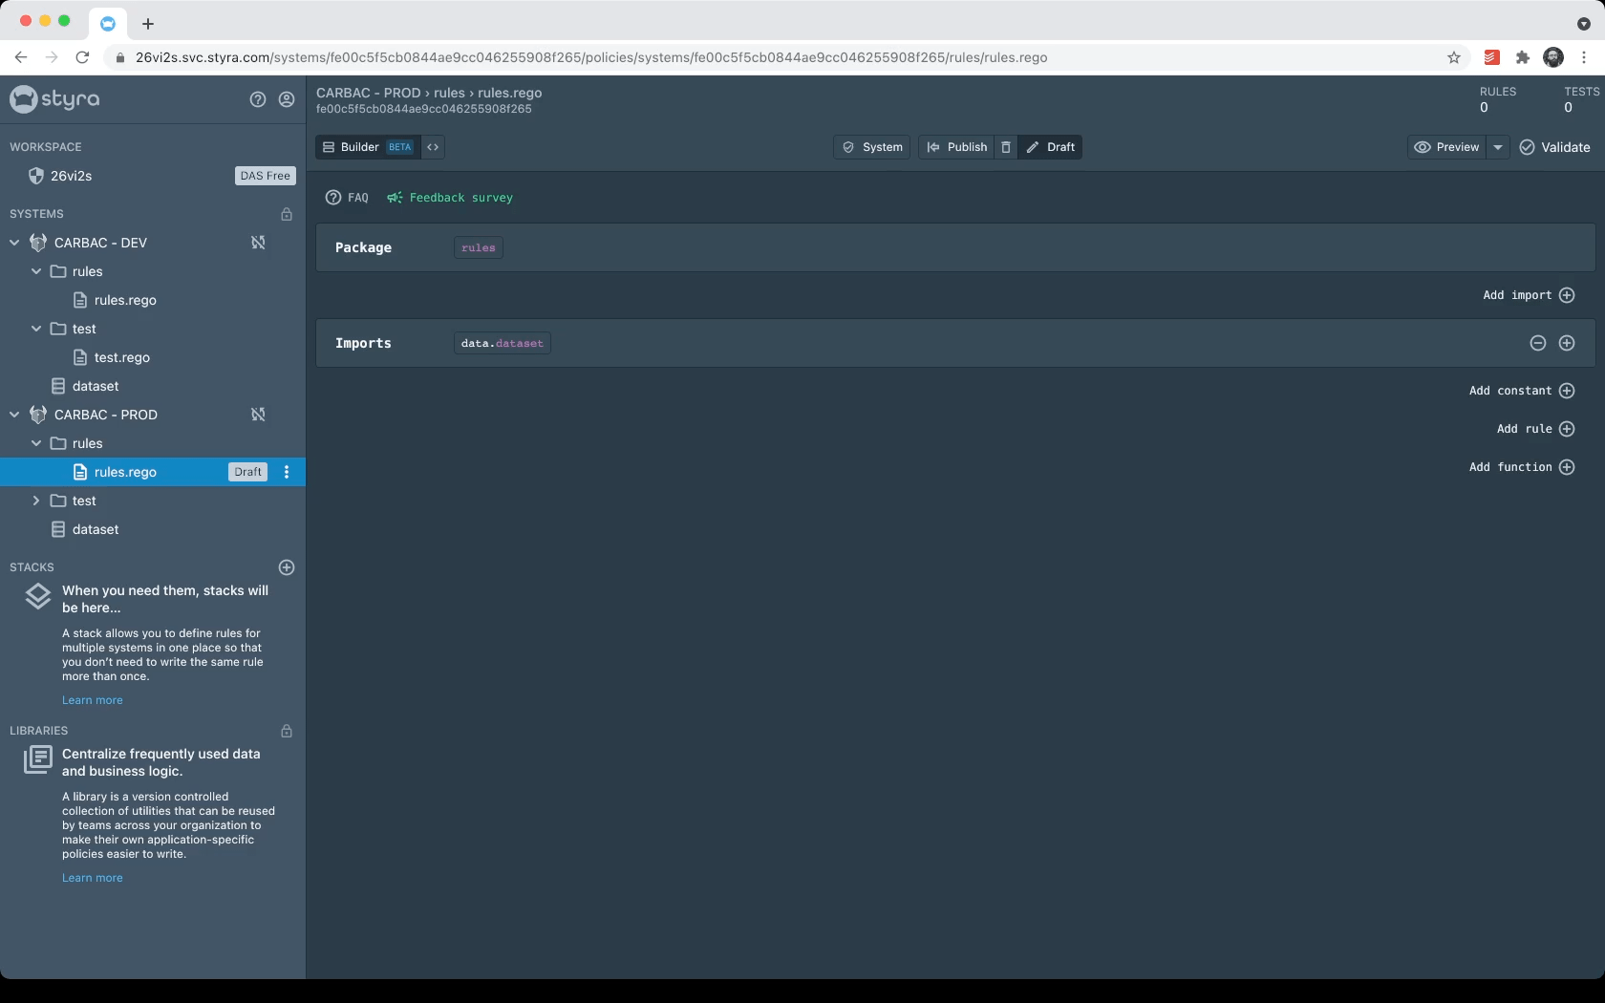Image resolution: width=1605 pixels, height=1003 pixels.
Task: Click the 26vi2s workspace shield icon
Action: tap(36, 176)
